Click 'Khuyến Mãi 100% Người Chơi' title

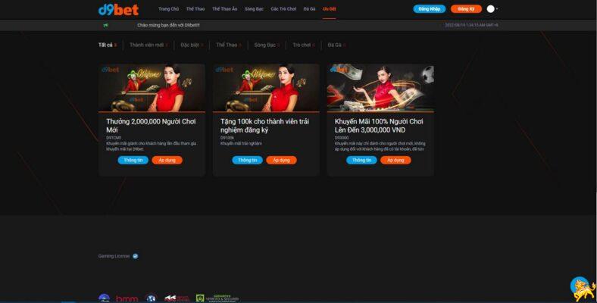tap(379, 126)
